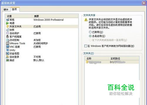Click the 默认/默认 summary text
The width and height of the screenshot is (147, 105).
pyautogui.click(x=39, y=60)
